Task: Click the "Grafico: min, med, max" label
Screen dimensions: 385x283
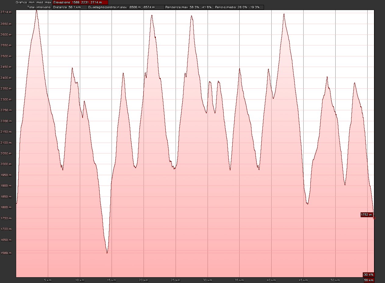Action: tap(34, 2)
